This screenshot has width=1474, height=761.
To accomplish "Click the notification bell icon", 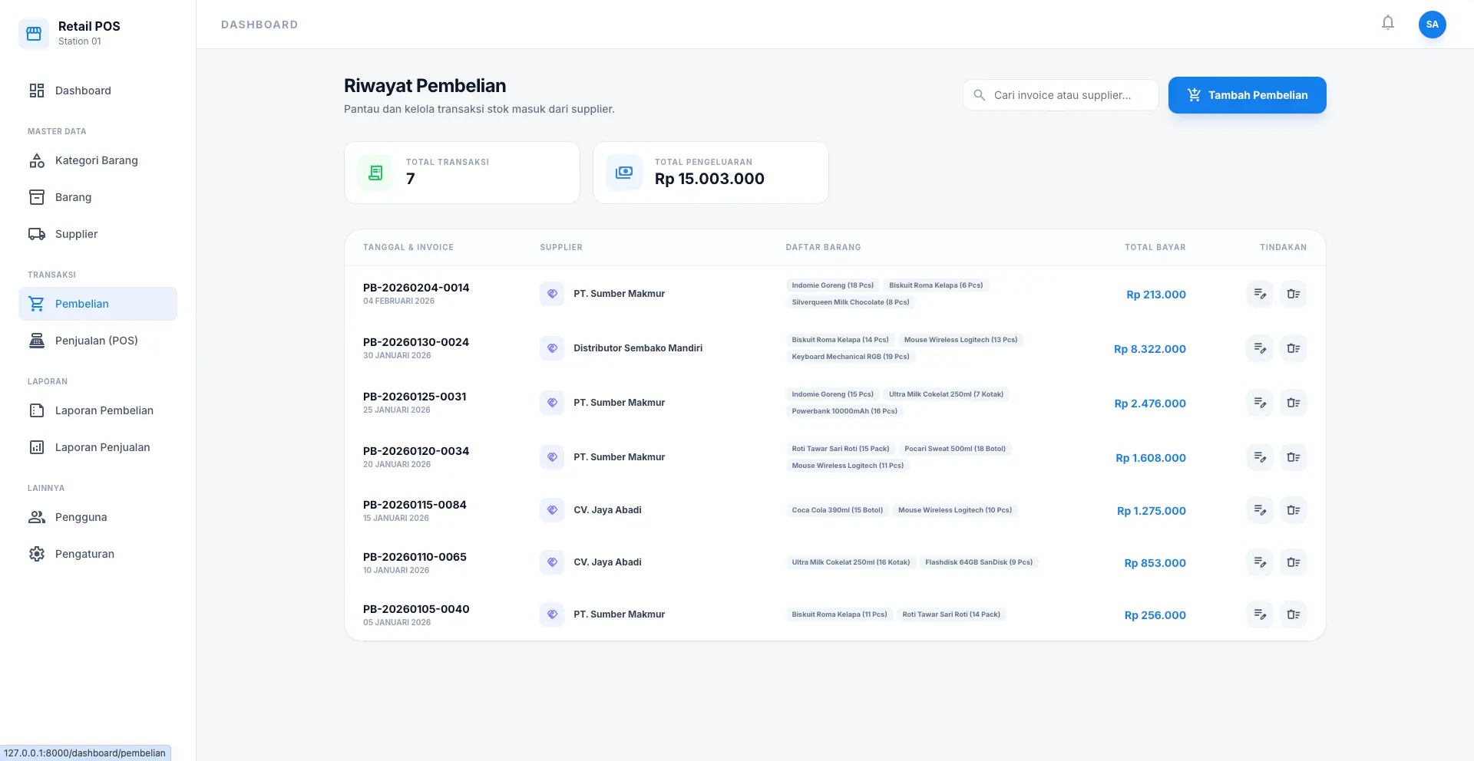I will coord(1387,23).
